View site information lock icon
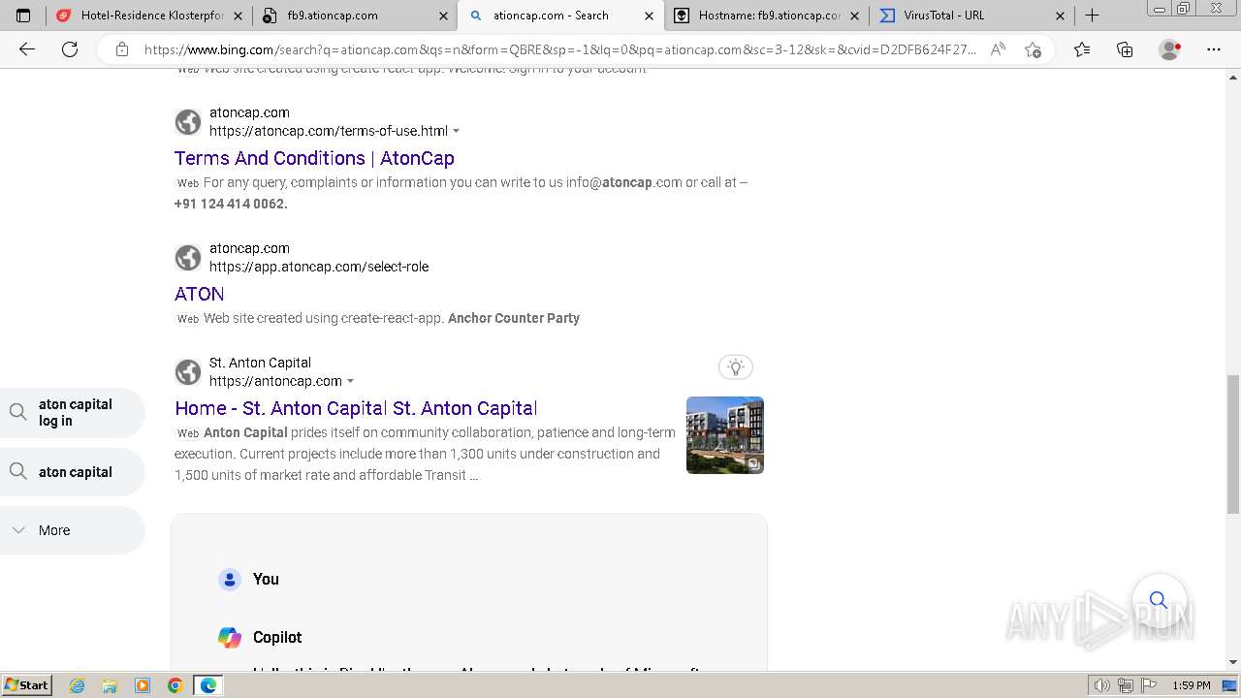 coord(121,49)
